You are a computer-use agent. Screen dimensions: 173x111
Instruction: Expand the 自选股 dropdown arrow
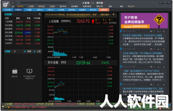point(15,51)
